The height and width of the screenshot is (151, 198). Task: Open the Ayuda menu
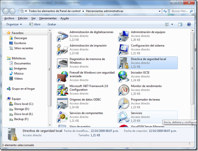tap(64, 19)
